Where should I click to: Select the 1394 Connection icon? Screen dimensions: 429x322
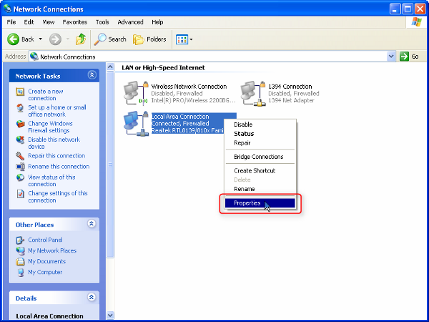pyautogui.click(x=253, y=93)
